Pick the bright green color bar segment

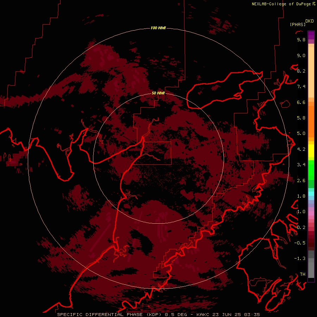click(x=311, y=170)
